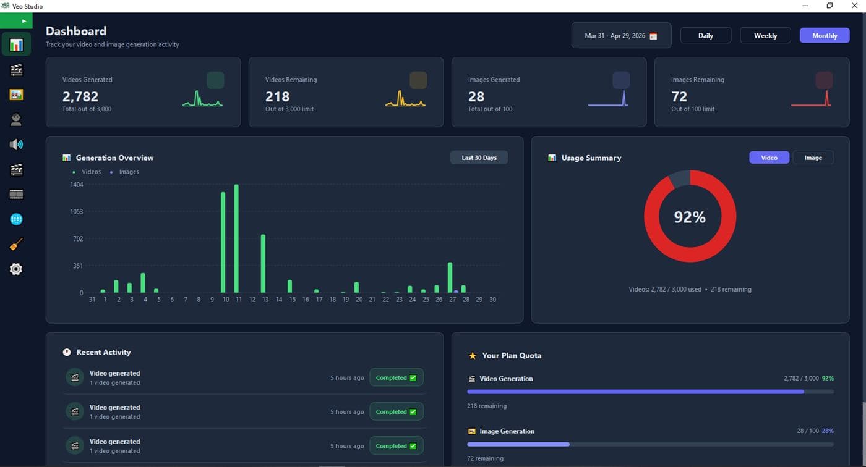Open the Mar 31 - Apr 29 date picker
This screenshot has width=866, height=467.
[x=621, y=36]
